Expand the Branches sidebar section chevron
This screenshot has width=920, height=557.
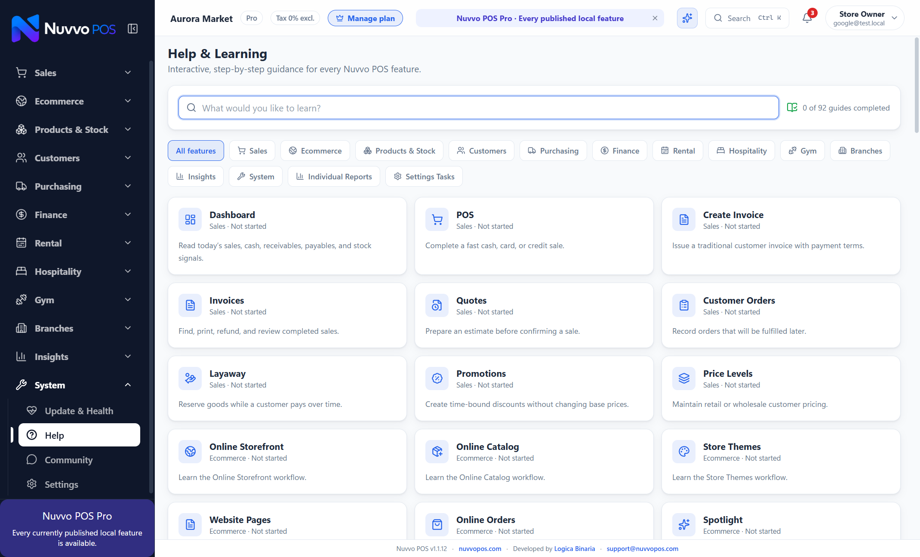[128, 328]
